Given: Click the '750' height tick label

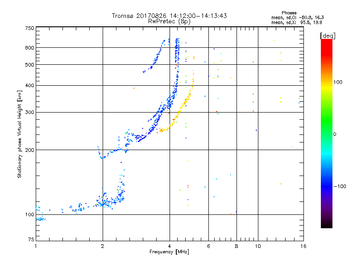Looking at the screenshot, I should 29,28.
